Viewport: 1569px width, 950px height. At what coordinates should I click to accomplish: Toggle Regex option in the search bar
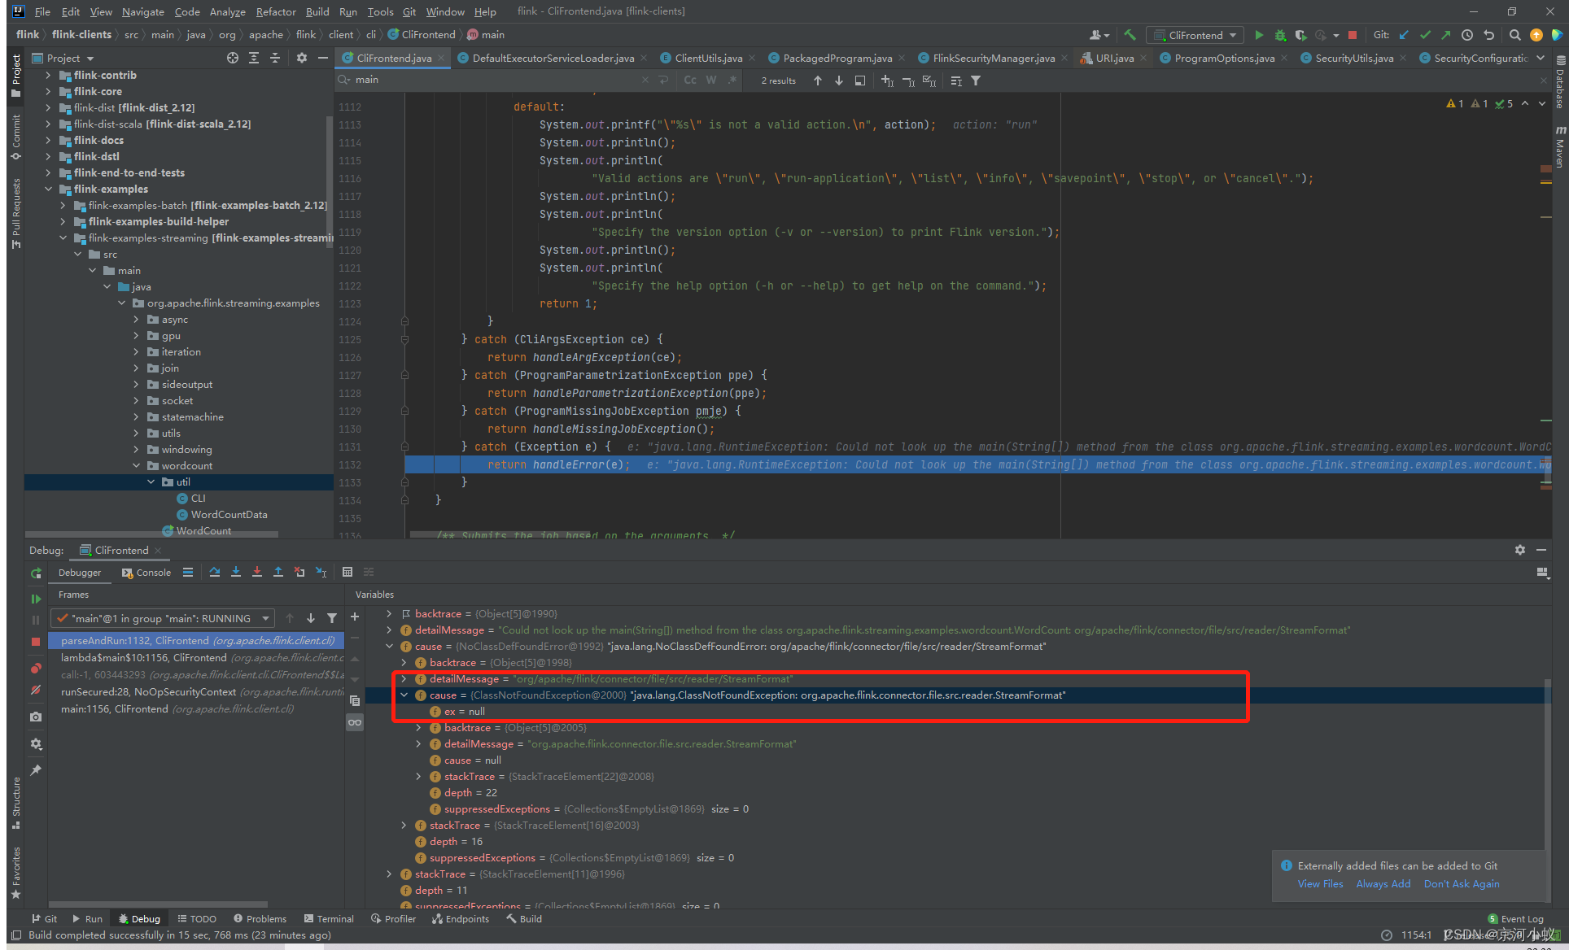(x=732, y=80)
